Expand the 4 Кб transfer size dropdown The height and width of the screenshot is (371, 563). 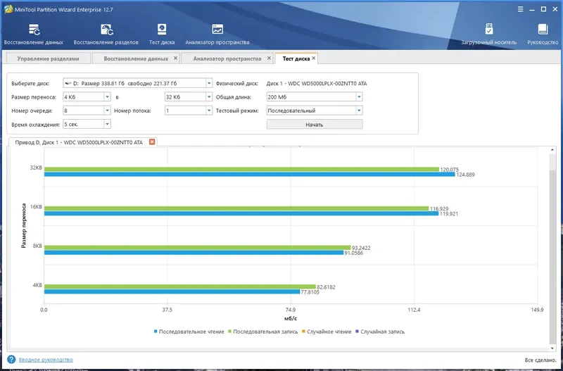(107, 97)
